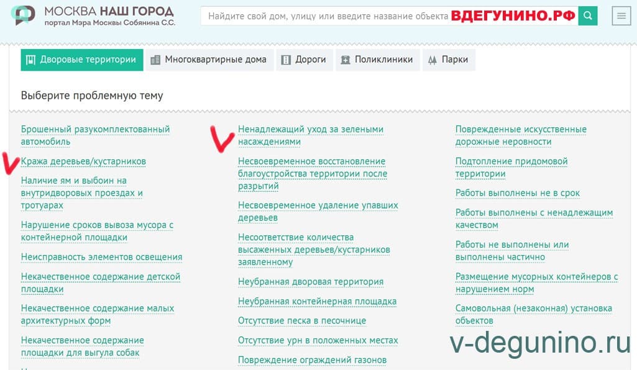Select the Неубранная дворовая территория link
This screenshot has height=370, width=637.
tap(310, 282)
